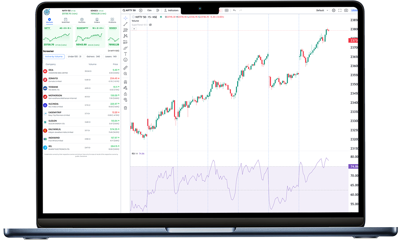Open the Default layout dropdown
Screen dimensions: 402x246
click(x=322, y=10)
